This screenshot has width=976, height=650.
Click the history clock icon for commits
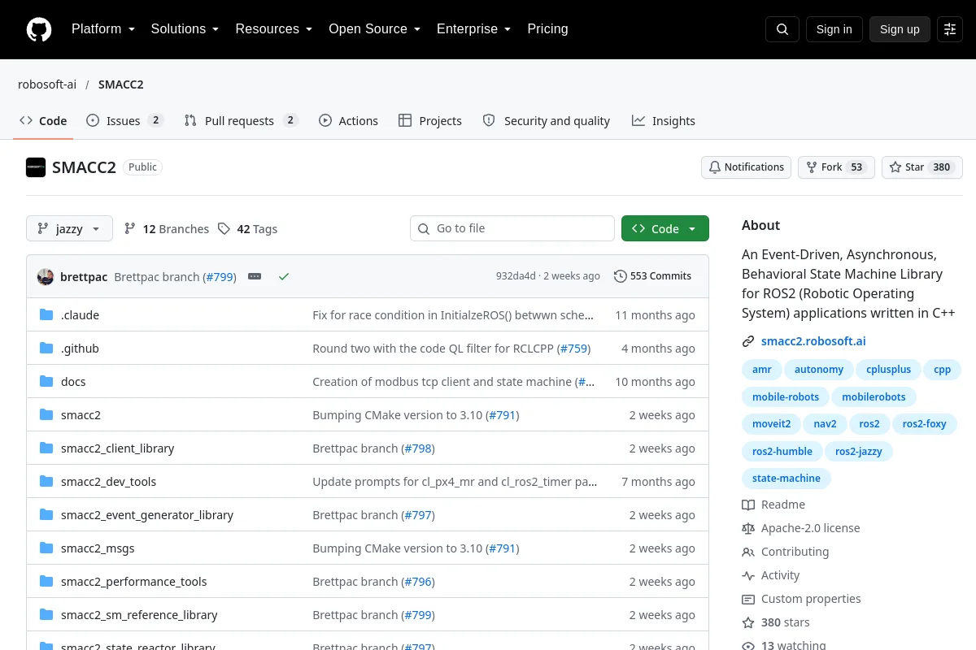[x=621, y=276]
